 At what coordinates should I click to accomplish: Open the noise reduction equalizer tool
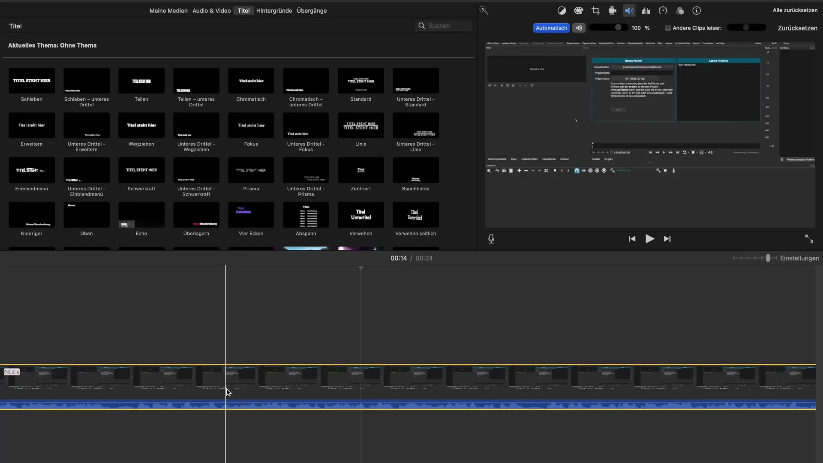[x=646, y=11]
